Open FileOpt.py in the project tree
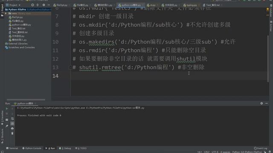 (x=16, y=17)
